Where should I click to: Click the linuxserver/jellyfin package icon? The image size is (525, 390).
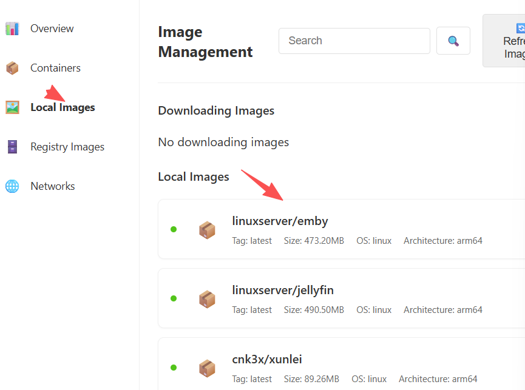click(207, 299)
